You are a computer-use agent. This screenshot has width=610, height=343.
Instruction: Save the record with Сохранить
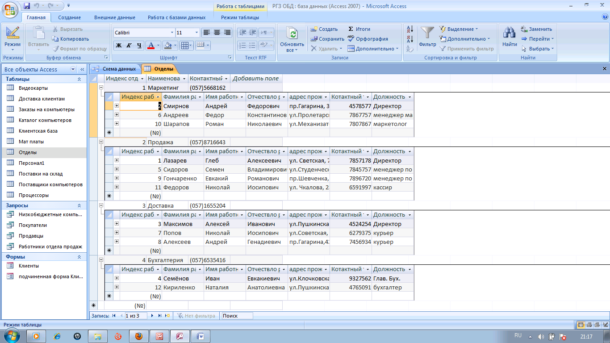pos(327,39)
